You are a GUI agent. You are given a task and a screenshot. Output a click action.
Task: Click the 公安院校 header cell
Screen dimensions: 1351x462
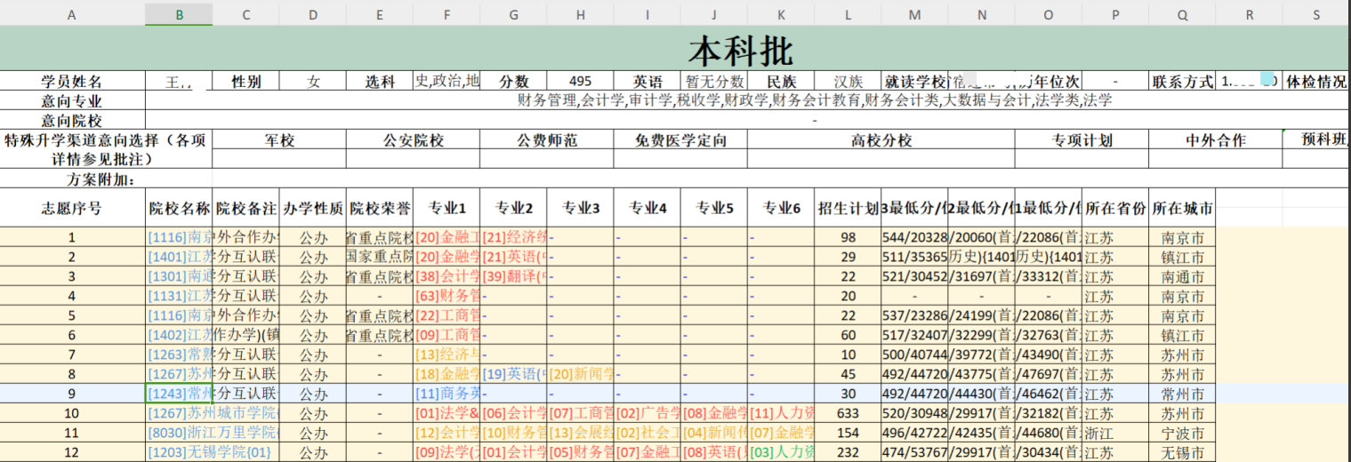tap(413, 139)
